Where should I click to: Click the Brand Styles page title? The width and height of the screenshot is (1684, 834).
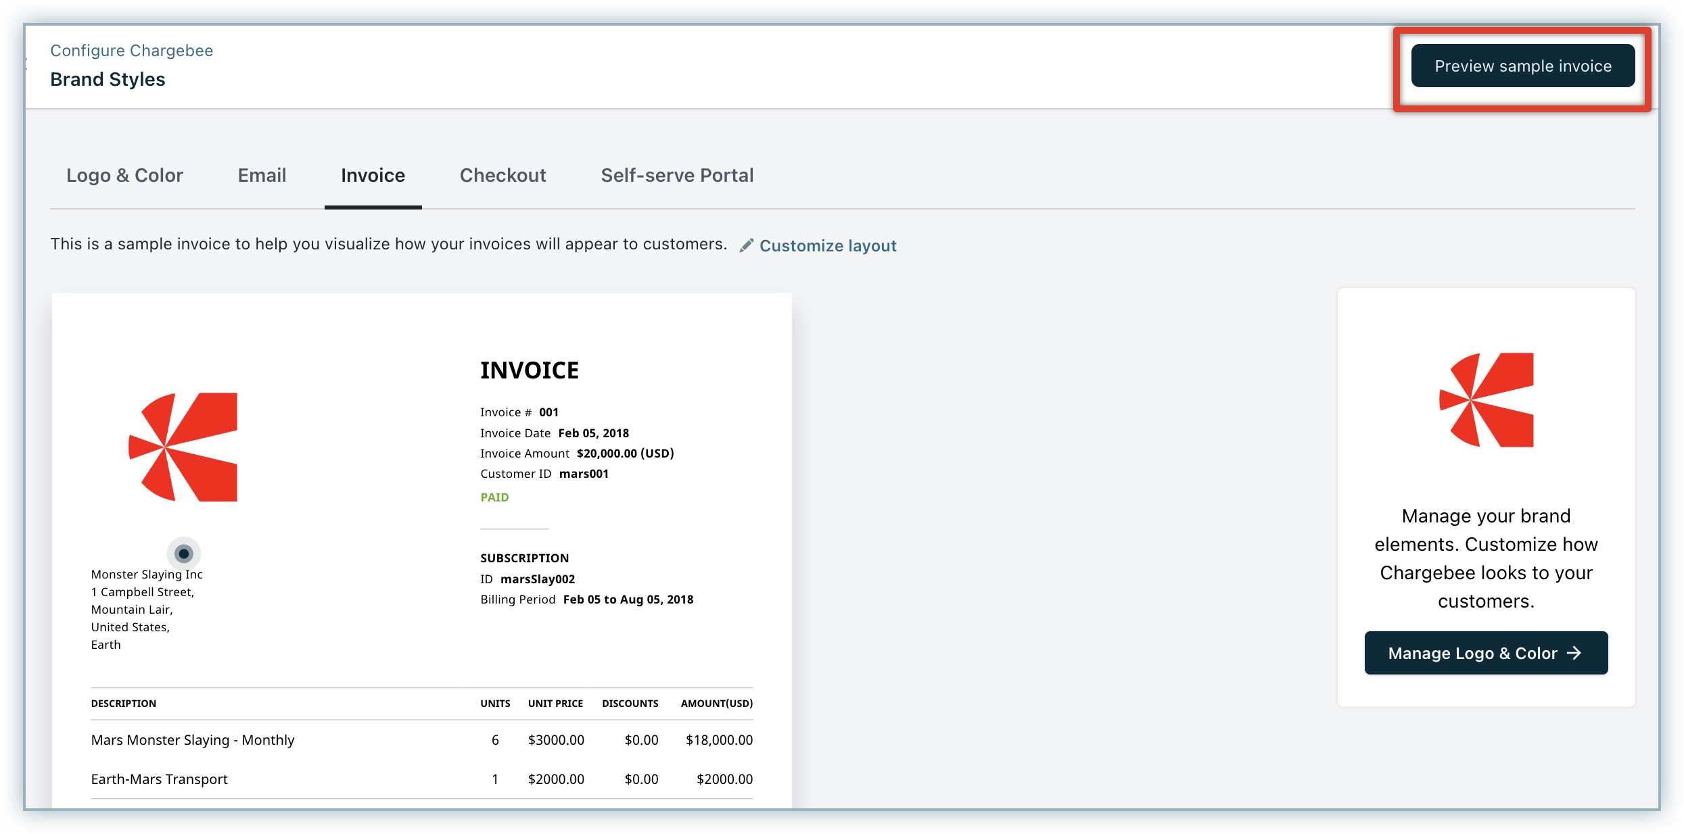point(108,80)
